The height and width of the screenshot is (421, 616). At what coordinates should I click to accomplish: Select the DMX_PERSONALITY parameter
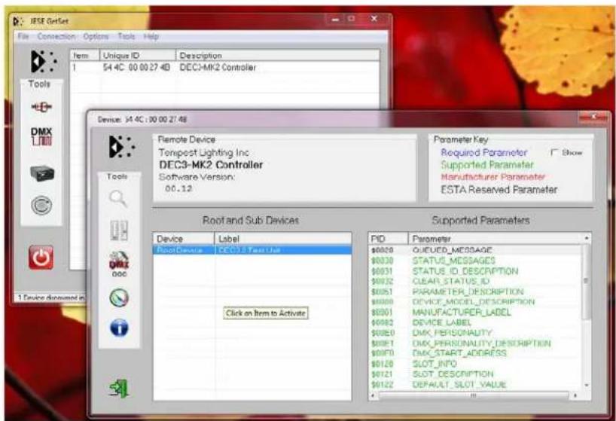pos(452,333)
